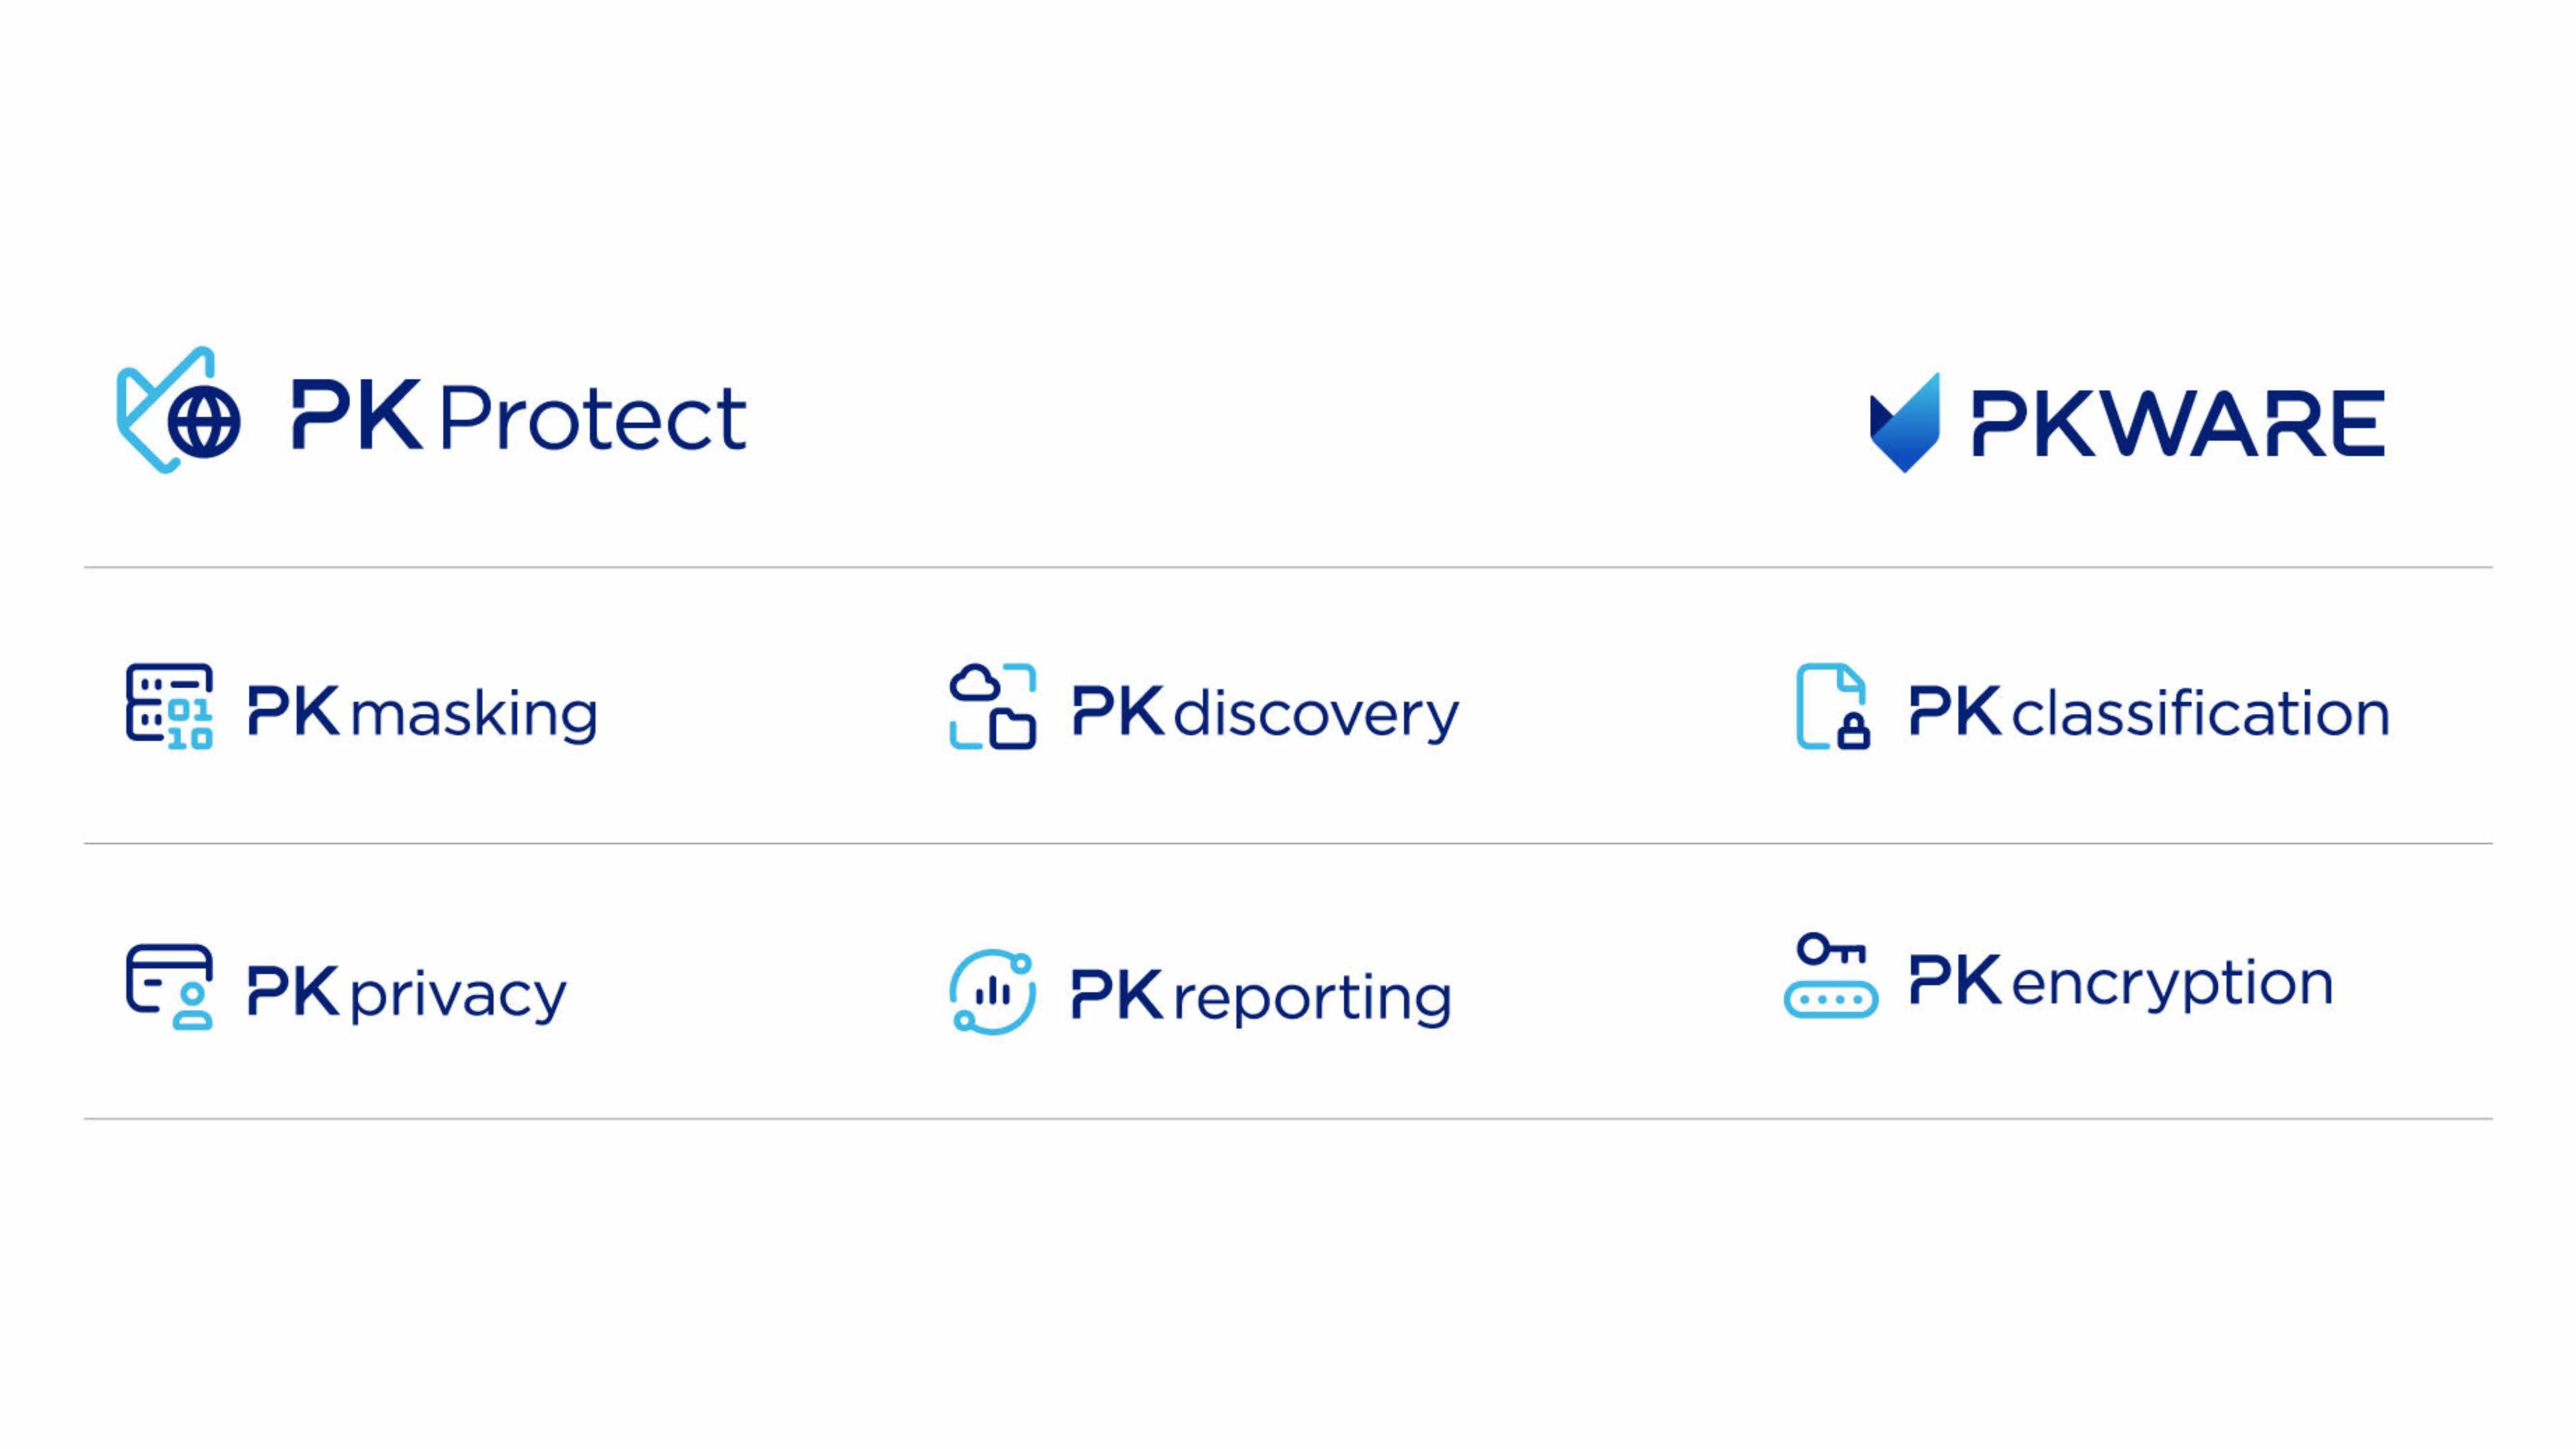Click the padlock on classification file icon
The width and height of the screenshot is (2576, 1449).
click(x=1853, y=730)
